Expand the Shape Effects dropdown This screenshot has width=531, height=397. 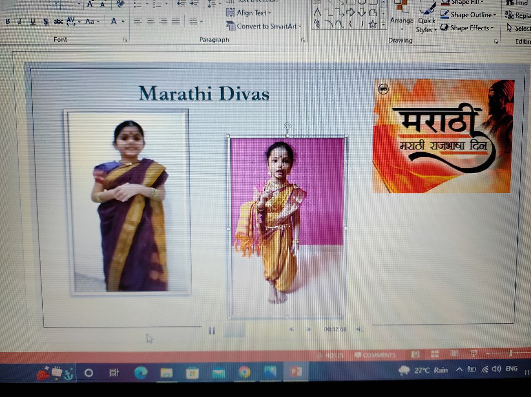pyautogui.click(x=468, y=28)
